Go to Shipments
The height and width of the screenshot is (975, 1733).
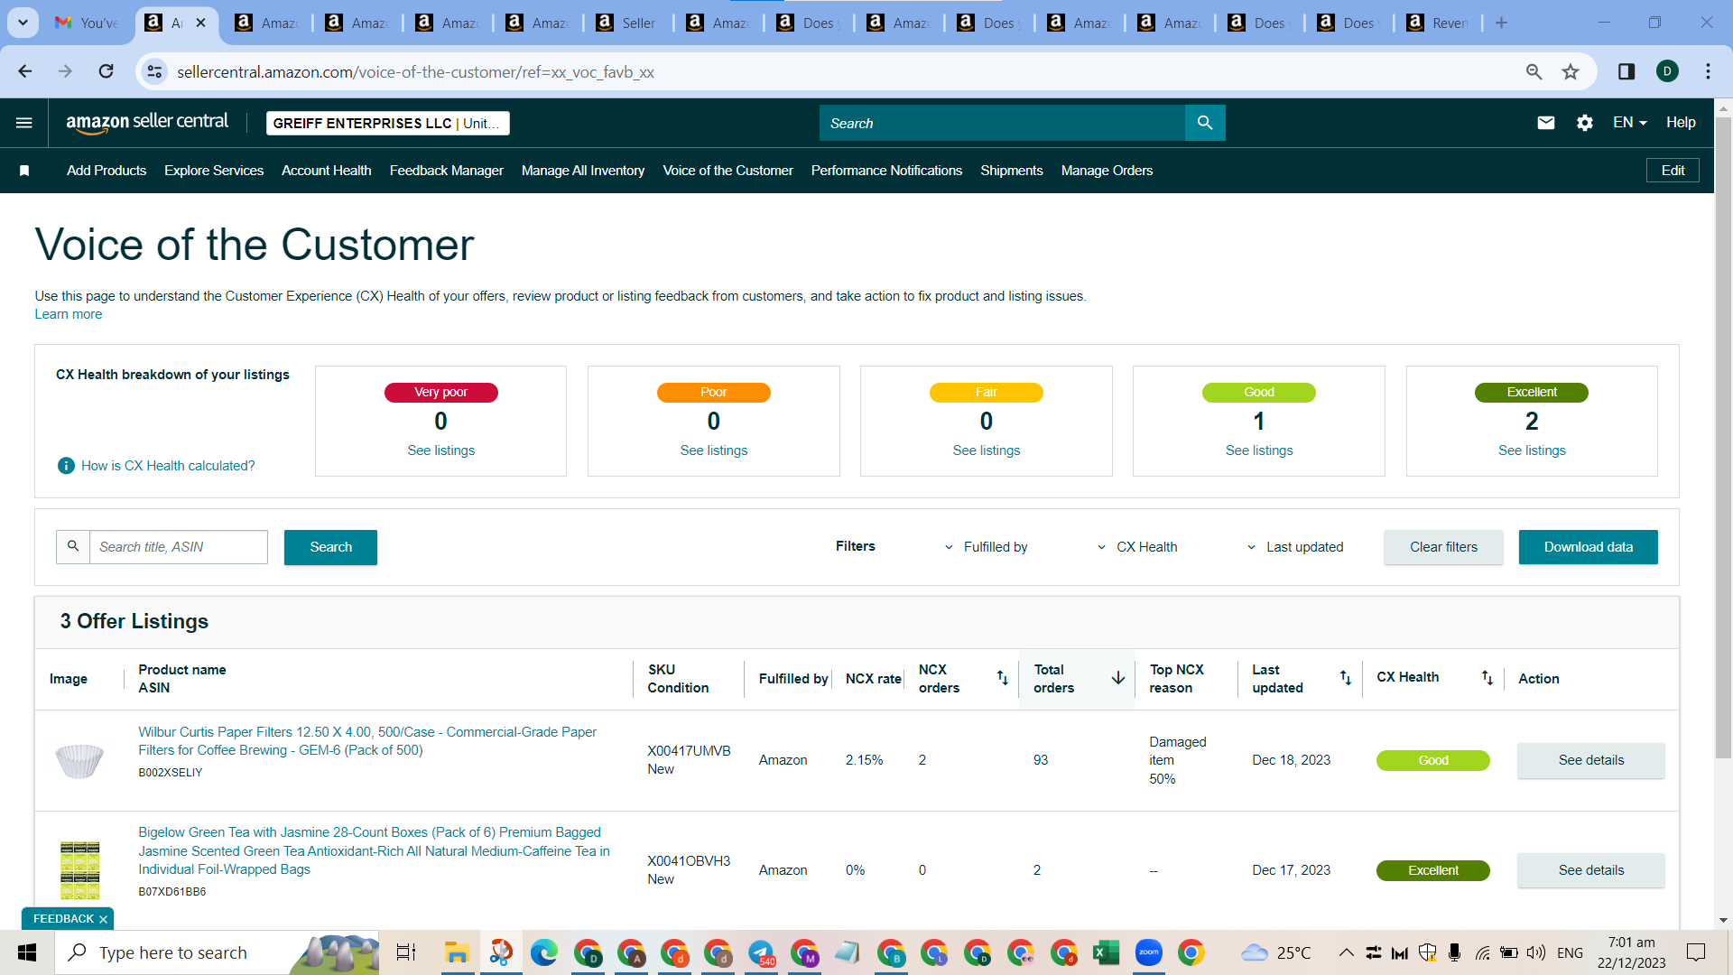pyautogui.click(x=1012, y=171)
